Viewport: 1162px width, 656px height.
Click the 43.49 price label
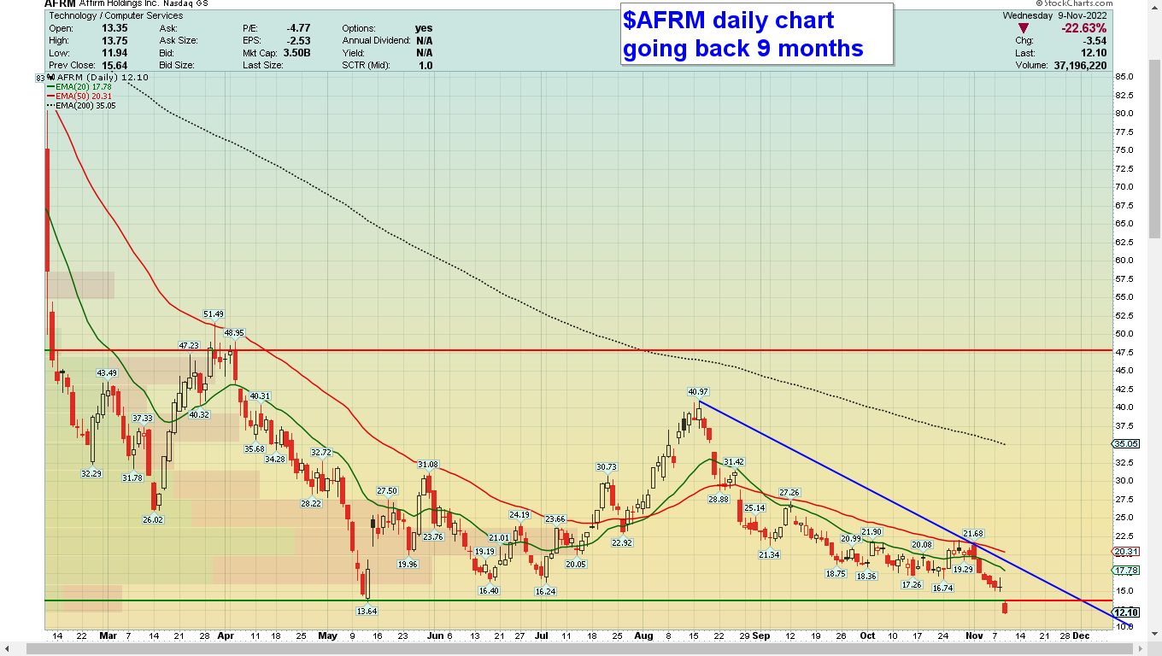tap(107, 372)
